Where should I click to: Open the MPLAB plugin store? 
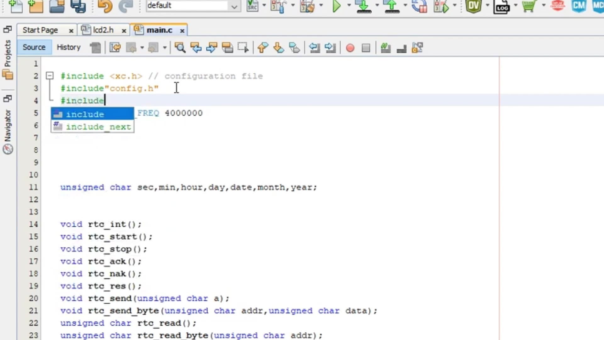tap(529, 6)
